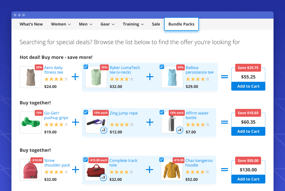285x191 pixels.
Task: Add the Save $10.65 bundle to cart
Action: (x=248, y=131)
